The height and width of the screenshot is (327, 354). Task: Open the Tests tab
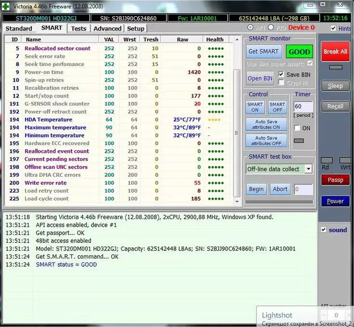(79, 29)
